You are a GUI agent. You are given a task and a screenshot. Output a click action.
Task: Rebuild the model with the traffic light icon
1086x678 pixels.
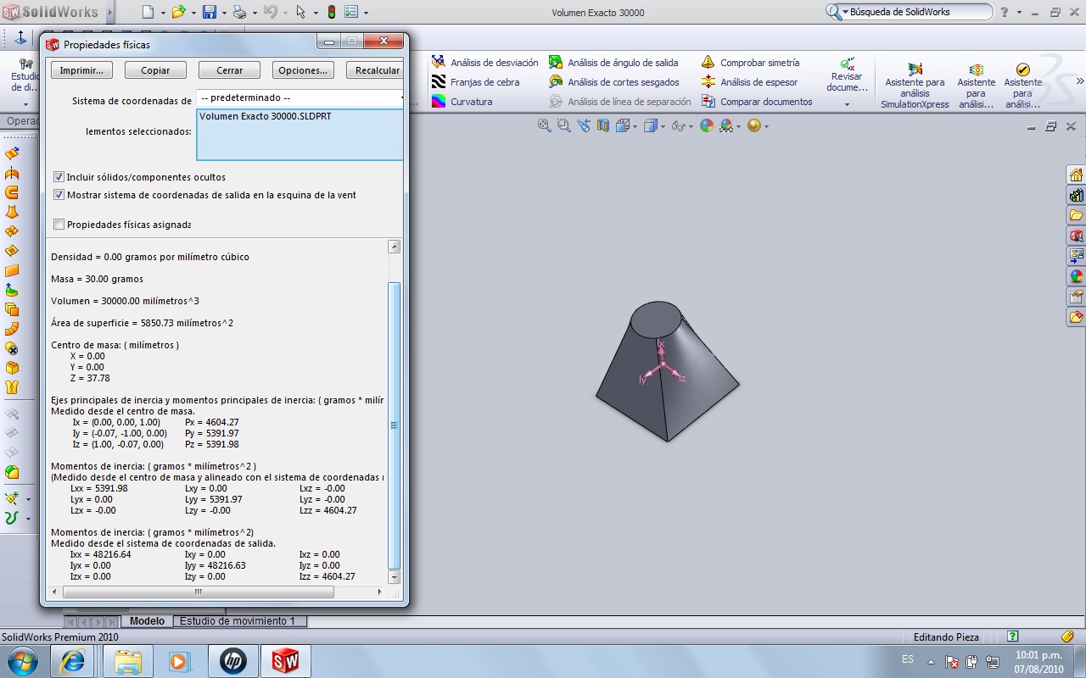331,12
